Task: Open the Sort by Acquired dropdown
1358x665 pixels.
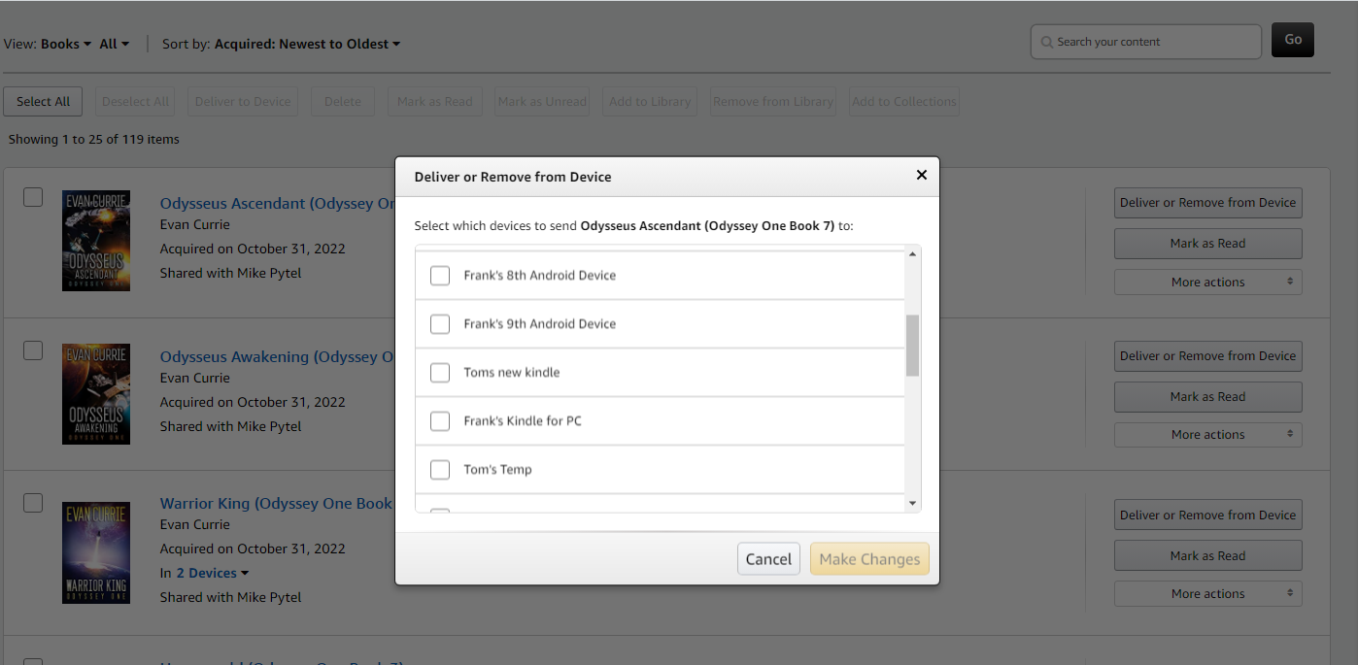Action: tap(307, 44)
